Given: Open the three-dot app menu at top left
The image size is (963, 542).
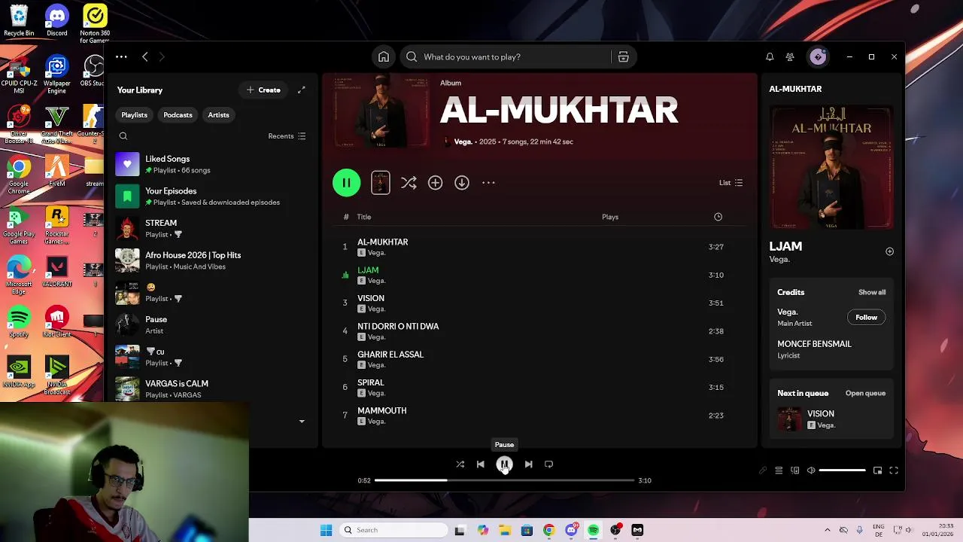Looking at the screenshot, I should (x=121, y=57).
